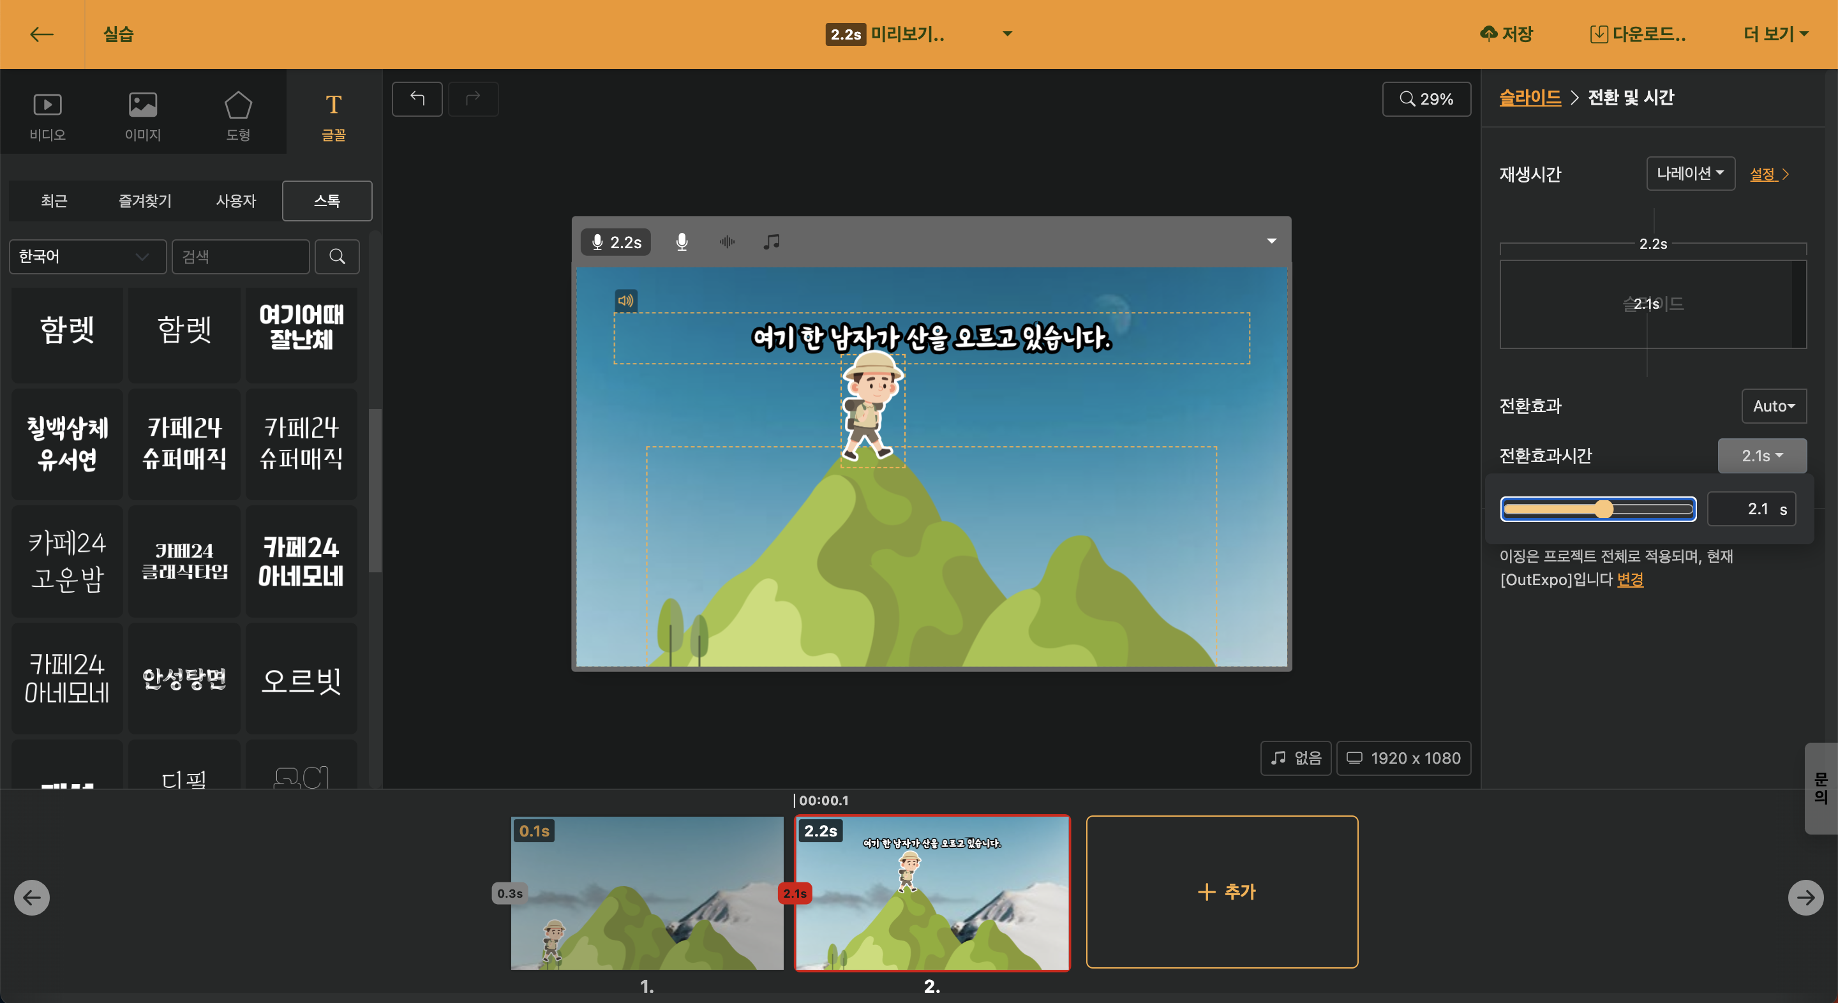Click the 변경 easing link
Image resolution: width=1838 pixels, height=1003 pixels.
coord(1630,579)
